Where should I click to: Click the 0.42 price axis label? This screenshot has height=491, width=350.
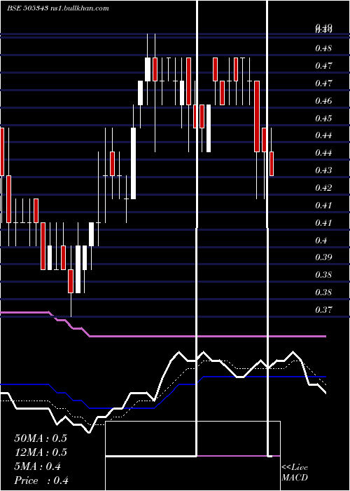coord(323,188)
